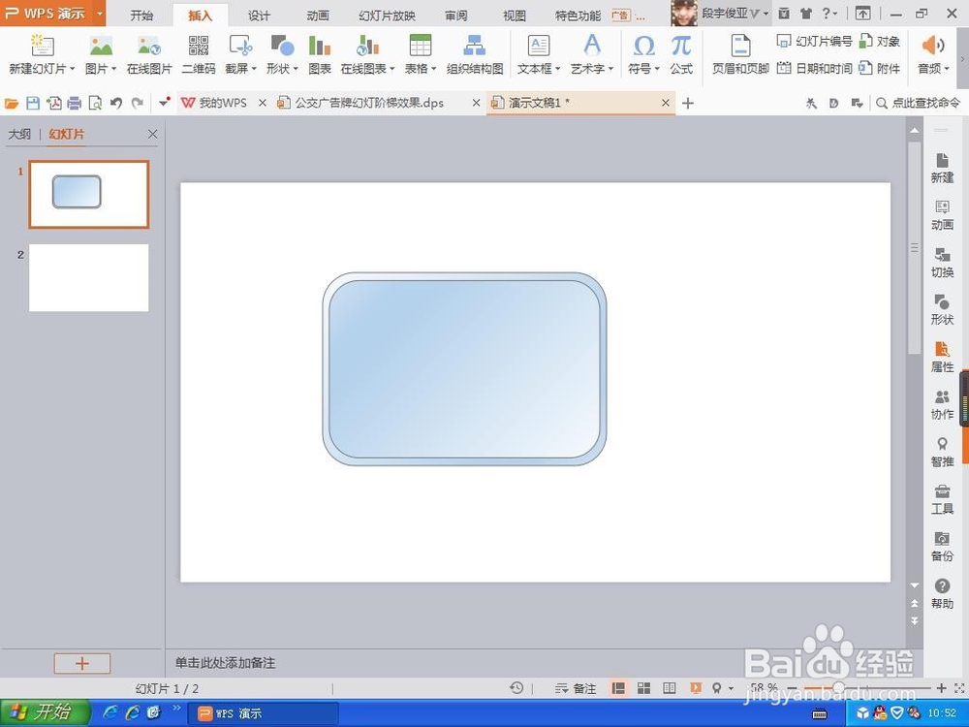Insert 日期和时间 date and time
The image size is (969, 727).
pyautogui.click(x=814, y=68)
